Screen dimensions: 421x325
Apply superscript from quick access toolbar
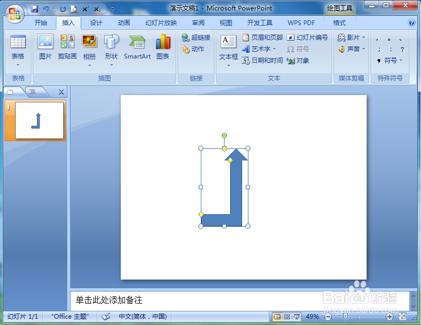[85, 9]
